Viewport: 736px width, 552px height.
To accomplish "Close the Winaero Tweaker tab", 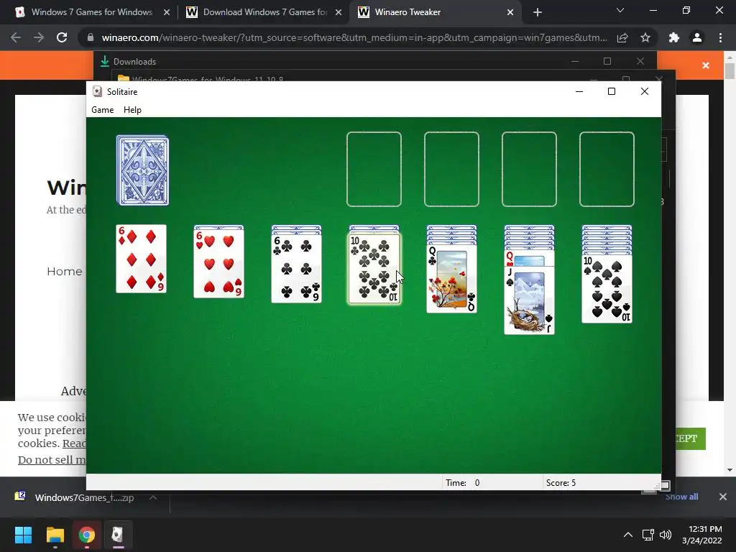I will coord(510,12).
